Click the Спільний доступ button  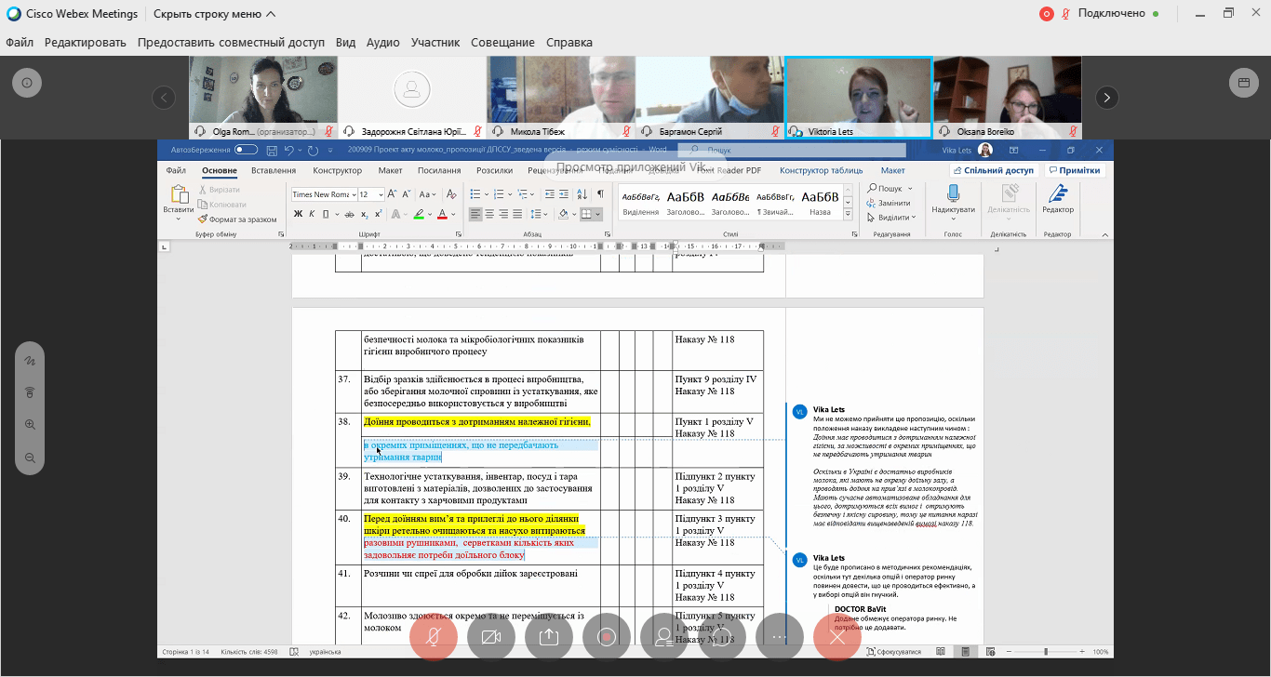[993, 170]
